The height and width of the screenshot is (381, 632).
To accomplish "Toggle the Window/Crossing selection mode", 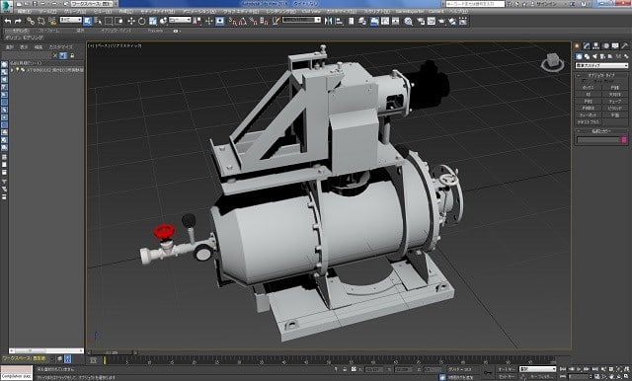I will 118,21.
